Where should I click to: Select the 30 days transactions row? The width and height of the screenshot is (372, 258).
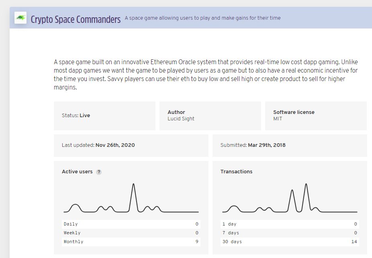[290, 242]
